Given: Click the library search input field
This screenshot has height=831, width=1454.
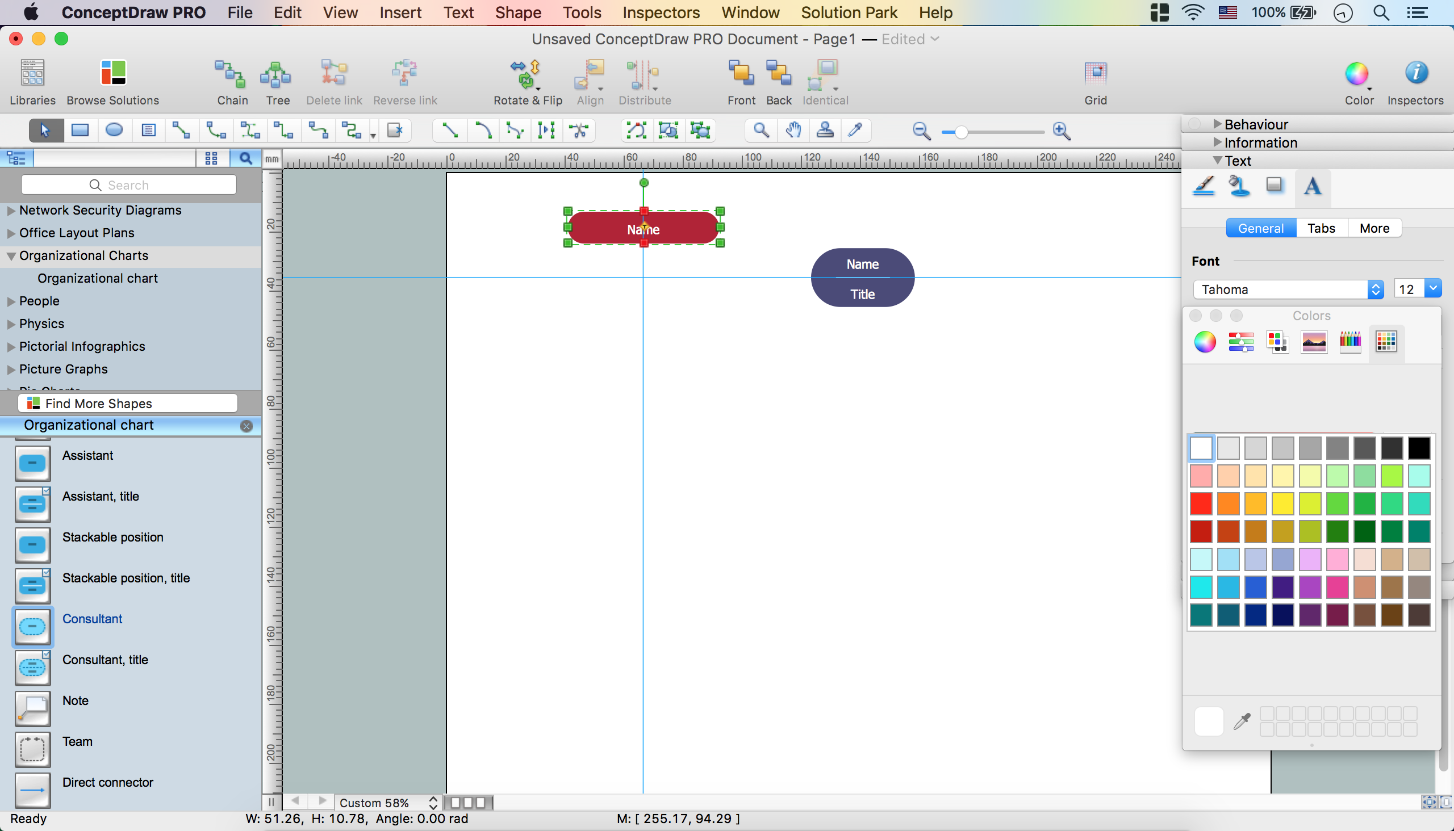Looking at the screenshot, I should click(x=128, y=185).
